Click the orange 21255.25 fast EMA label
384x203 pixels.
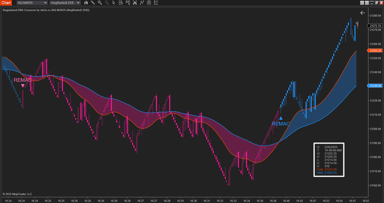click(x=375, y=51)
